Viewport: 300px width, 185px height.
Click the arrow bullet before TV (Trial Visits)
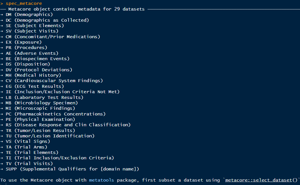click(2, 163)
